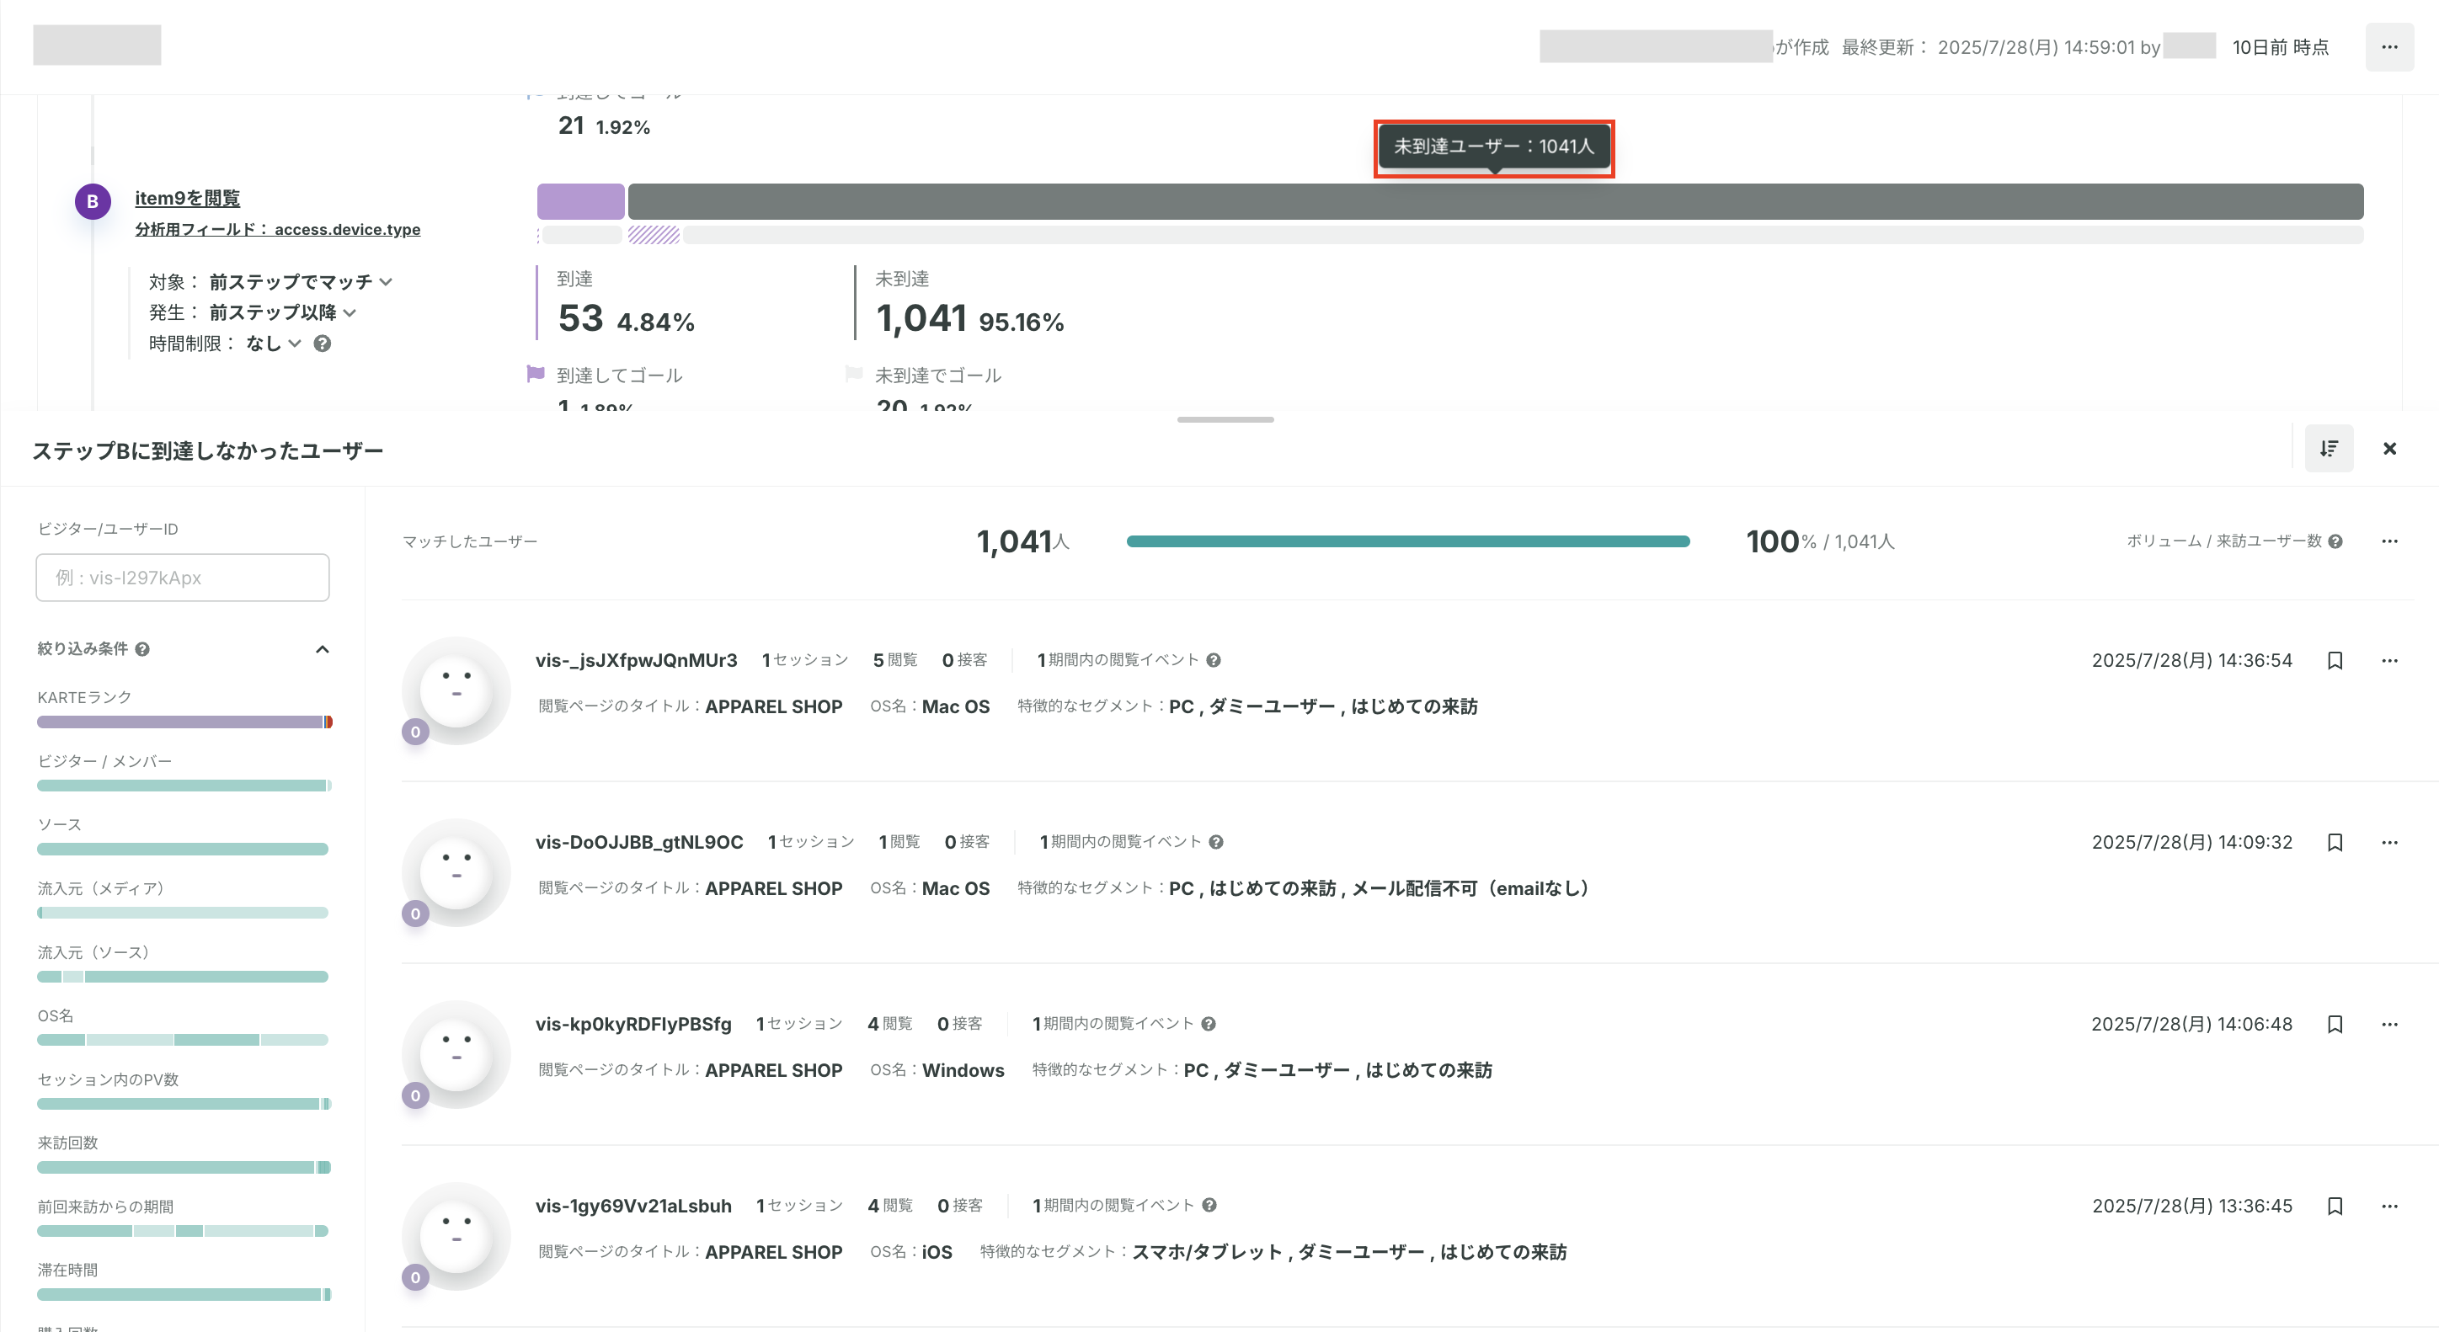The height and width of the screenshot is (1332, 2439).
Task: Click the striped purple sub-bar segment
Action: point(654,235)
